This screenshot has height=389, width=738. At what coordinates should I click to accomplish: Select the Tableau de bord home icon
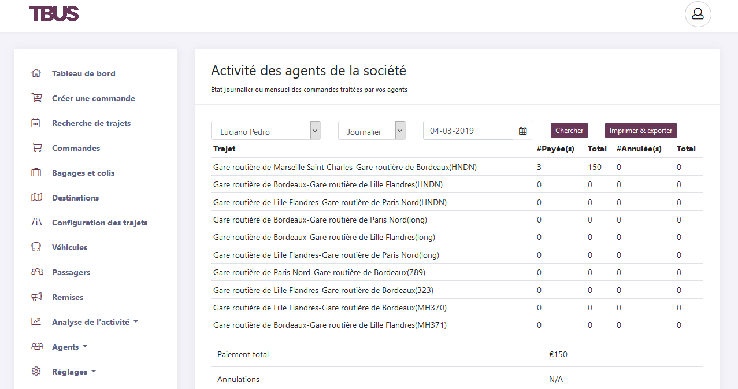(x=36, y=73)
